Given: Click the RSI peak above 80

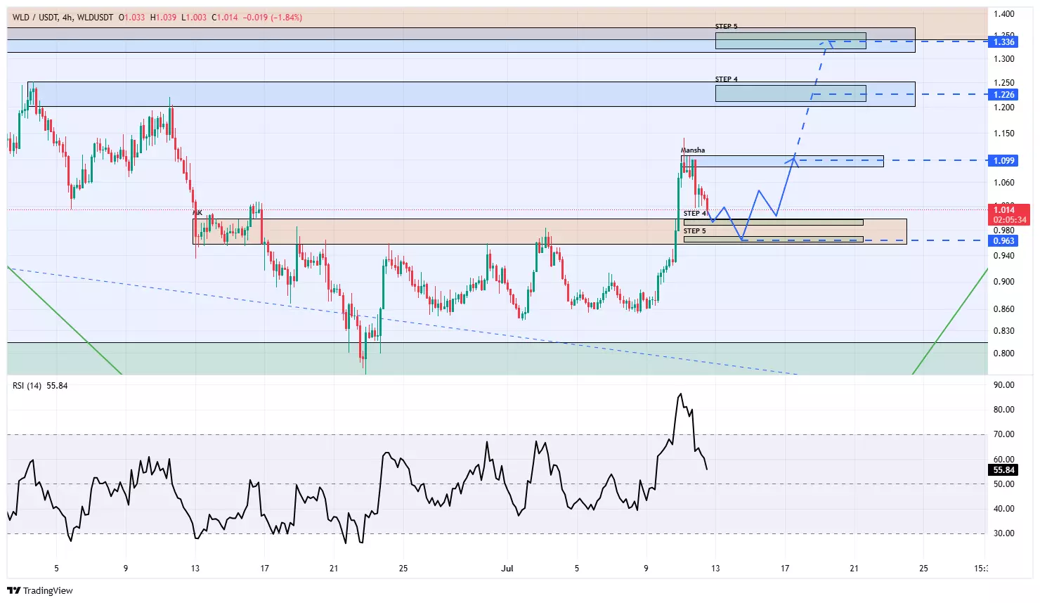Looking at the screenshot, I should click(x=680, y=394).
